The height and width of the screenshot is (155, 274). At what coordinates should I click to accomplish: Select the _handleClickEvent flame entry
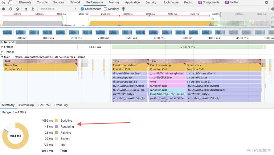(x=167, y=77)
